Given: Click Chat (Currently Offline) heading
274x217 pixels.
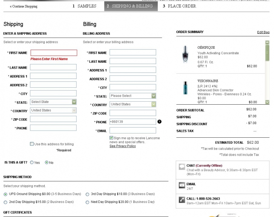Looking at the screenshot, I should [204, 165].
